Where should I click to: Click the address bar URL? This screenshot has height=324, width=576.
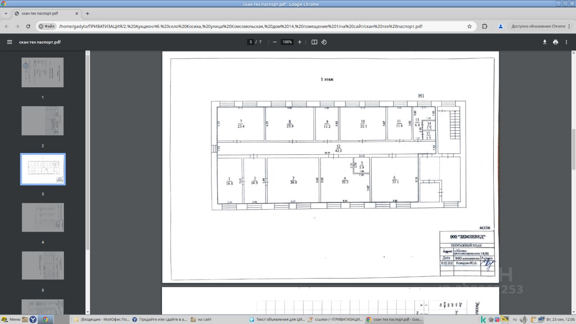pyautogui.click(x=240, y=26)
